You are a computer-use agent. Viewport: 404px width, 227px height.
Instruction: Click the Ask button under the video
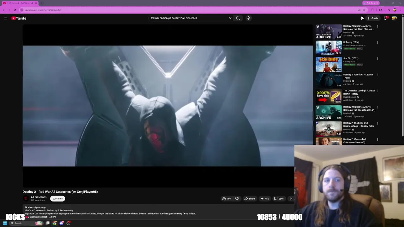click(x=264, y=199)
